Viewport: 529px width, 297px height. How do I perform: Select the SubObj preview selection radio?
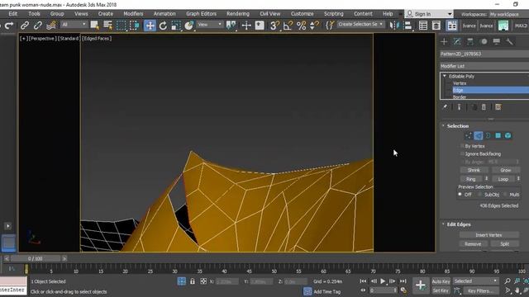[x=479, y=195]
